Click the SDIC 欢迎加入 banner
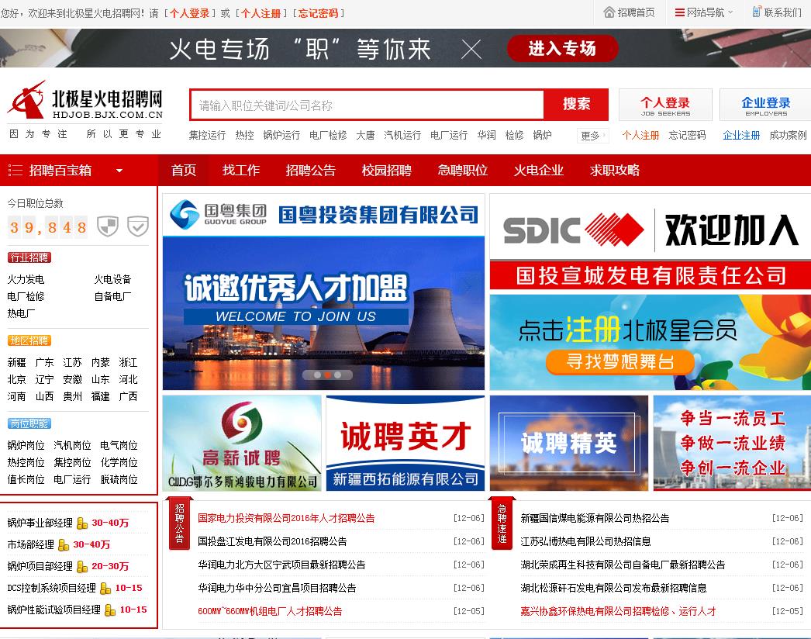Viewport: 811px width, 639px height. (x=651, y=242)
